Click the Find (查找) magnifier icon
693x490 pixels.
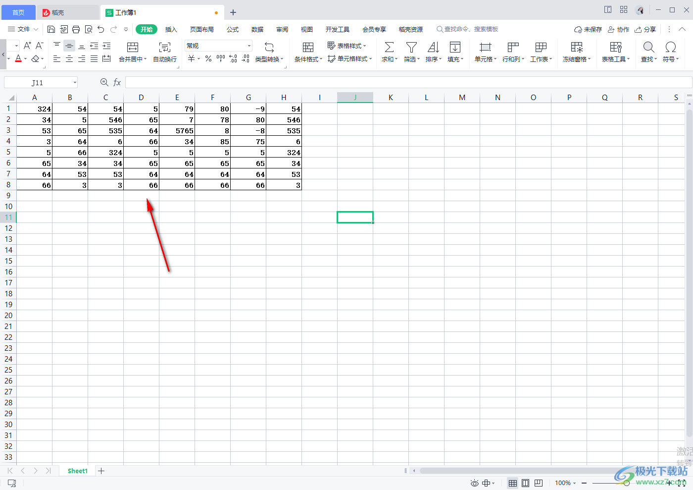pos(648,47)
